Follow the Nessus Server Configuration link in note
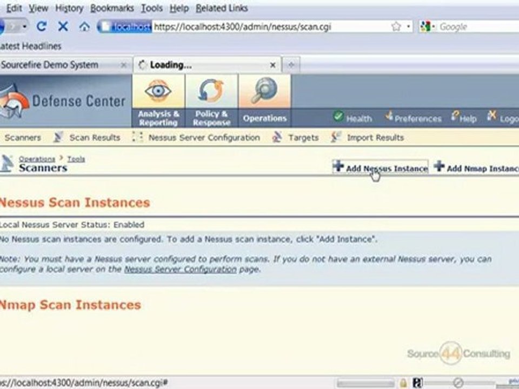 pyautogui.click(x=181, y=269)
